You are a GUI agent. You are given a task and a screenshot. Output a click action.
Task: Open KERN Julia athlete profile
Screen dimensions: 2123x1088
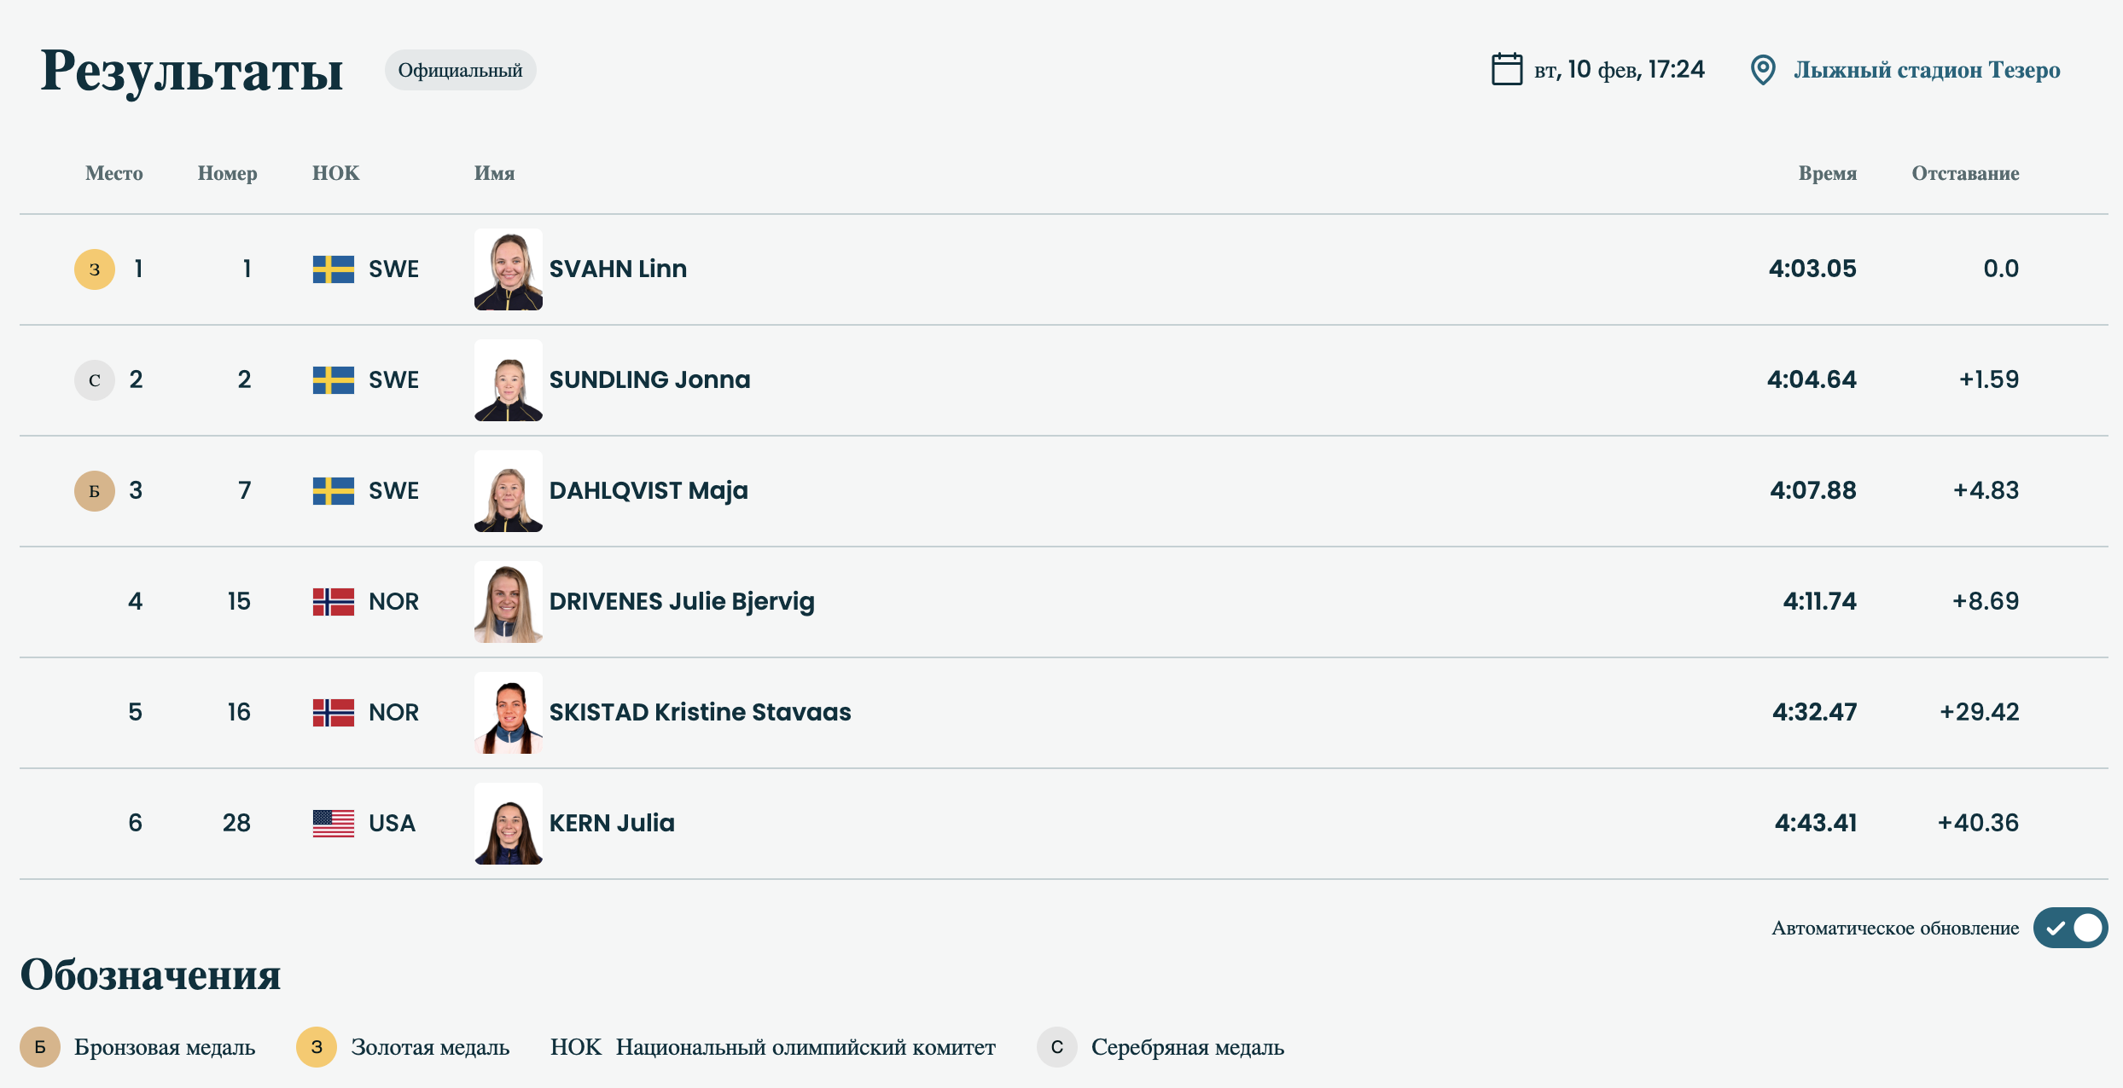pos(612,824)
